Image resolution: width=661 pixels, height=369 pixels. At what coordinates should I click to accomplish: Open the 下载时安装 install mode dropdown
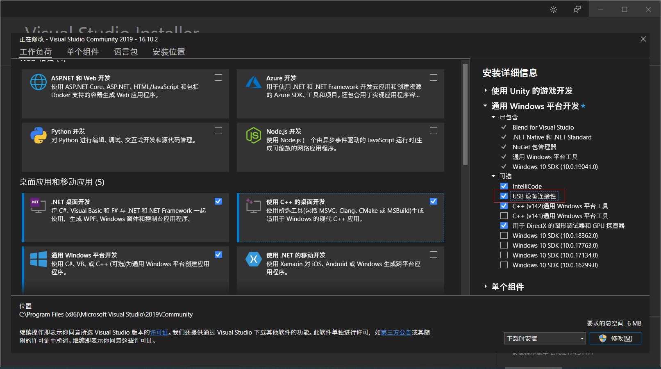pos(545,338)
